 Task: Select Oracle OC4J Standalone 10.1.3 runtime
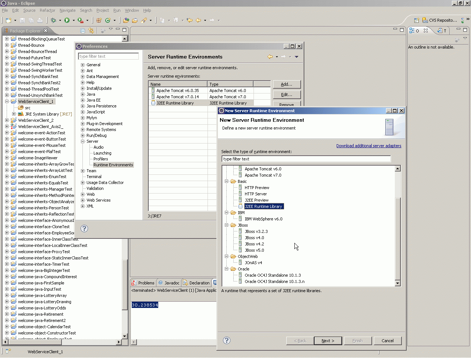tap(273, 275)
